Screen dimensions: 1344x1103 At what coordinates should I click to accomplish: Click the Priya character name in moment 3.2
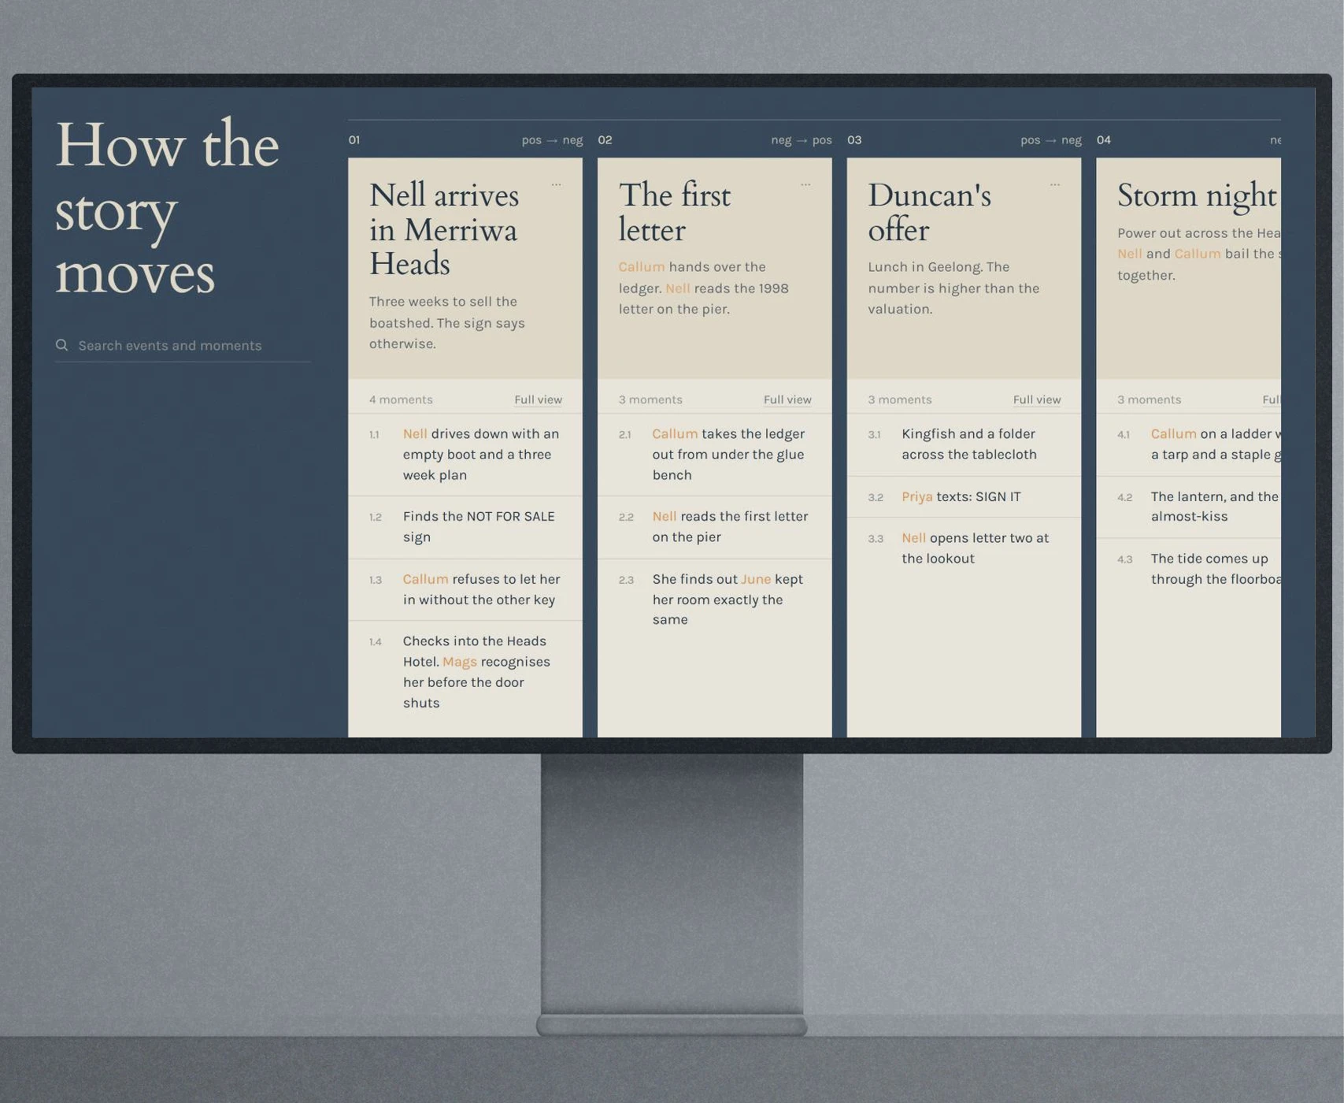[917, 496]
